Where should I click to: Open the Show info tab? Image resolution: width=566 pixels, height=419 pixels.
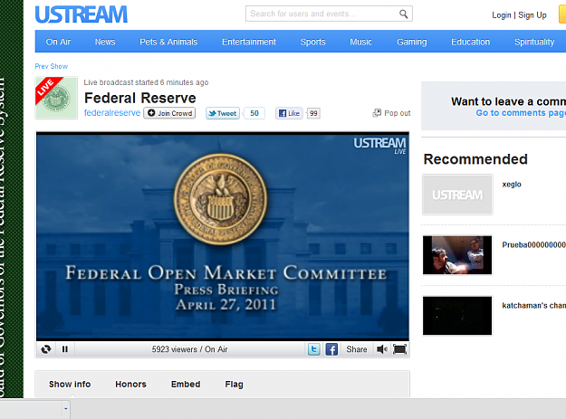coord(70,385)
